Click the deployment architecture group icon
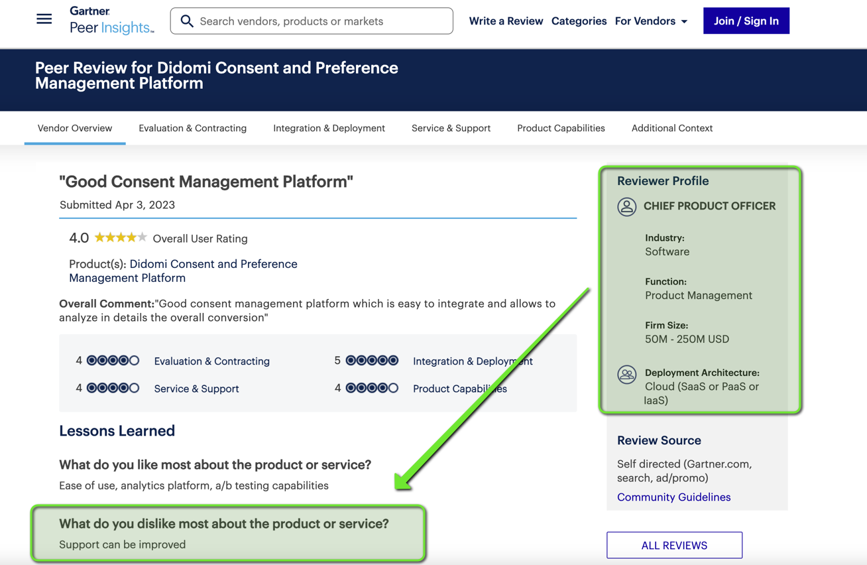This screenshot has height=565, width=867. pyautogui.click(x=626, y=375)
